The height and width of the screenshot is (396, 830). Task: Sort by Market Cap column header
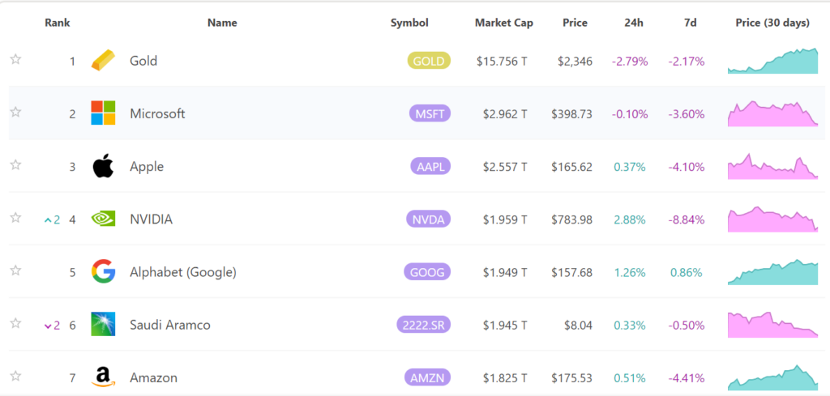[504, 23]
